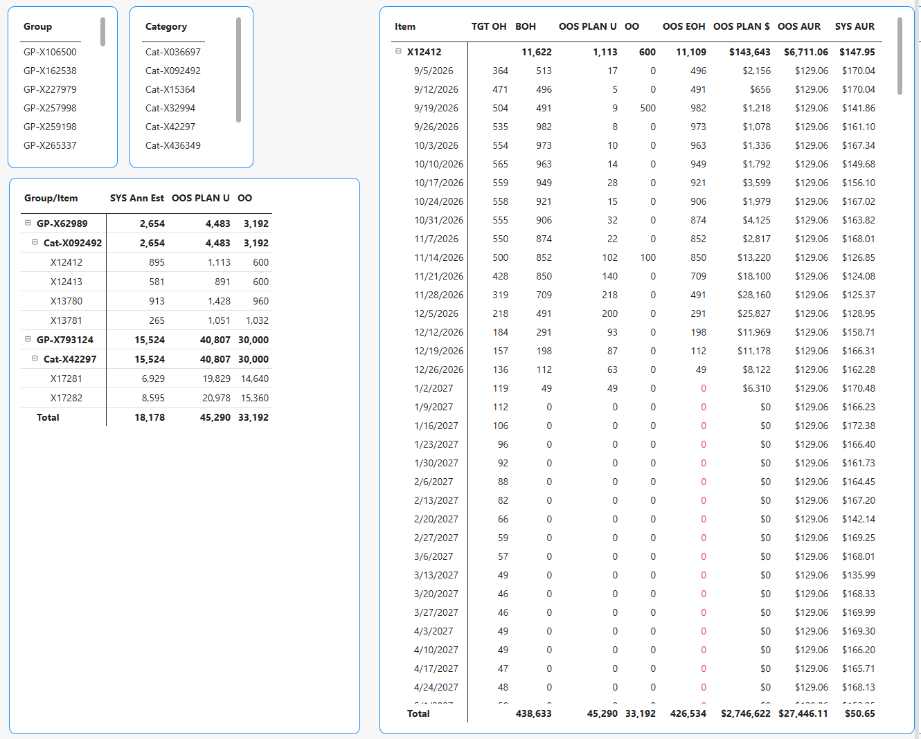Sort by the BOH column header

[526, 26]
